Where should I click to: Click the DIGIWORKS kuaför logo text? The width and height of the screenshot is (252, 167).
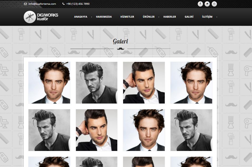point(47,17)
